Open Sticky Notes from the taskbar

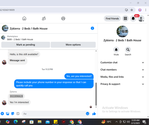click(x=55, y=122)
